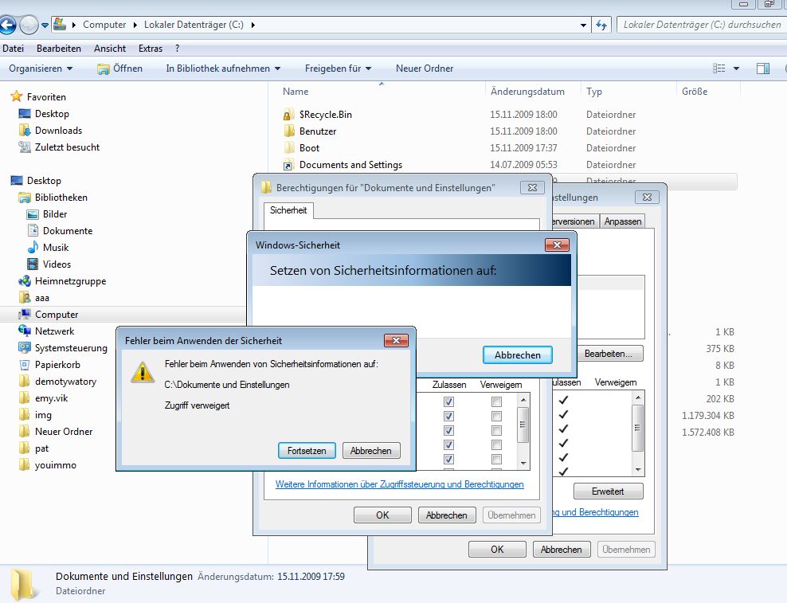This screenshot has width=787, height=603.
Task: Open recent pages dropdown next to Forward
Action: (x=45, y=25)
